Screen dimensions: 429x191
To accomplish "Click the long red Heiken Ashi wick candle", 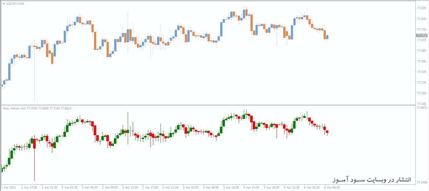I will point(34,158).
